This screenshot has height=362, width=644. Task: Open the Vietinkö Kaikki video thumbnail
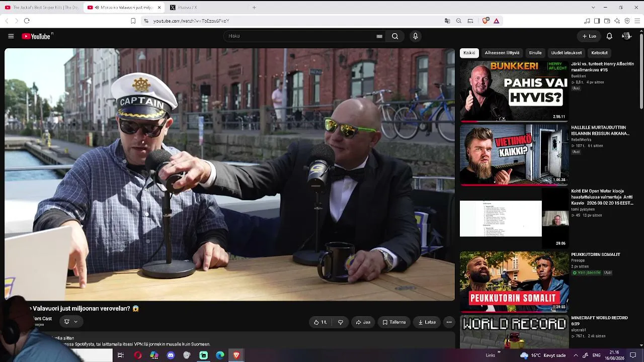tap(514, 155)
